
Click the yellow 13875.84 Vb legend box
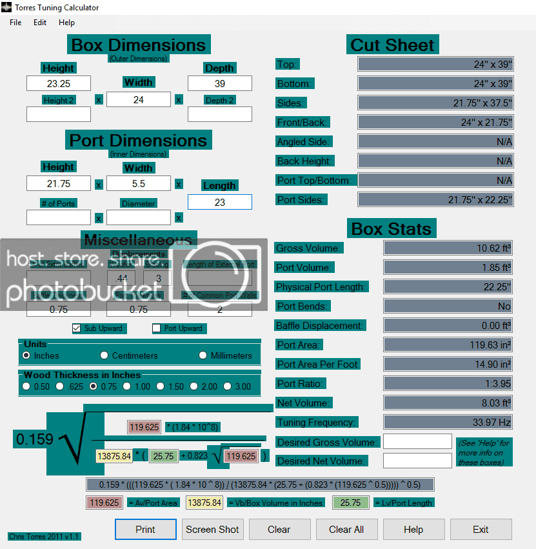pos(204,503)
